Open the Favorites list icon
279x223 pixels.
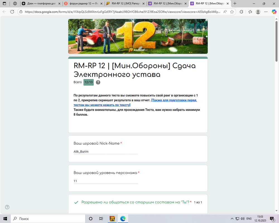coord(250,12)
